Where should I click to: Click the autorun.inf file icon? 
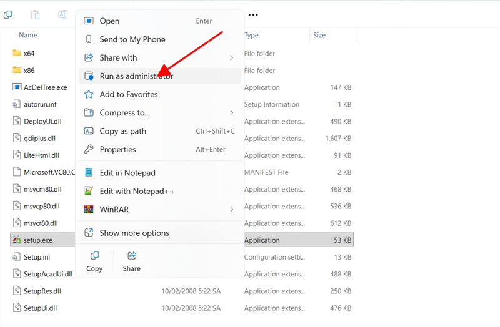[17, 104]
